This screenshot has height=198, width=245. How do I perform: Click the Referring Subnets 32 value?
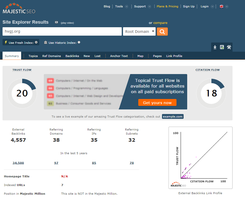point(132,140)
